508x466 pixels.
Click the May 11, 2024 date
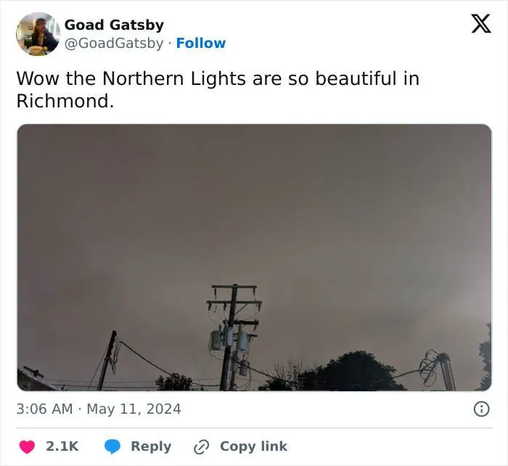coord(134,409)
